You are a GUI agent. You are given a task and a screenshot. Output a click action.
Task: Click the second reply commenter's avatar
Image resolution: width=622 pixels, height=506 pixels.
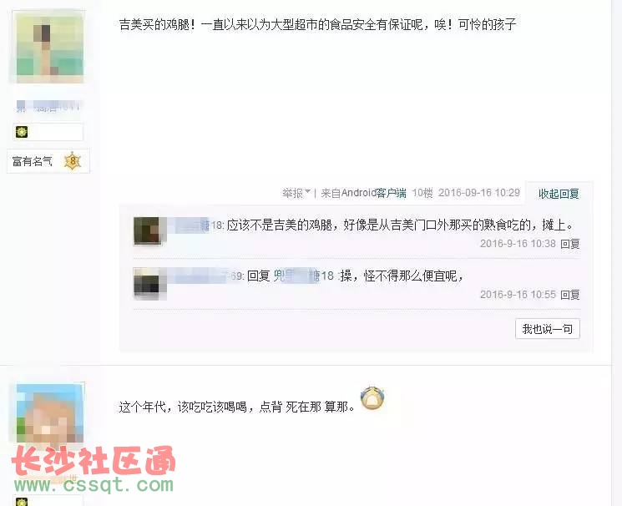pyautogui.click(x=147, y=283)
